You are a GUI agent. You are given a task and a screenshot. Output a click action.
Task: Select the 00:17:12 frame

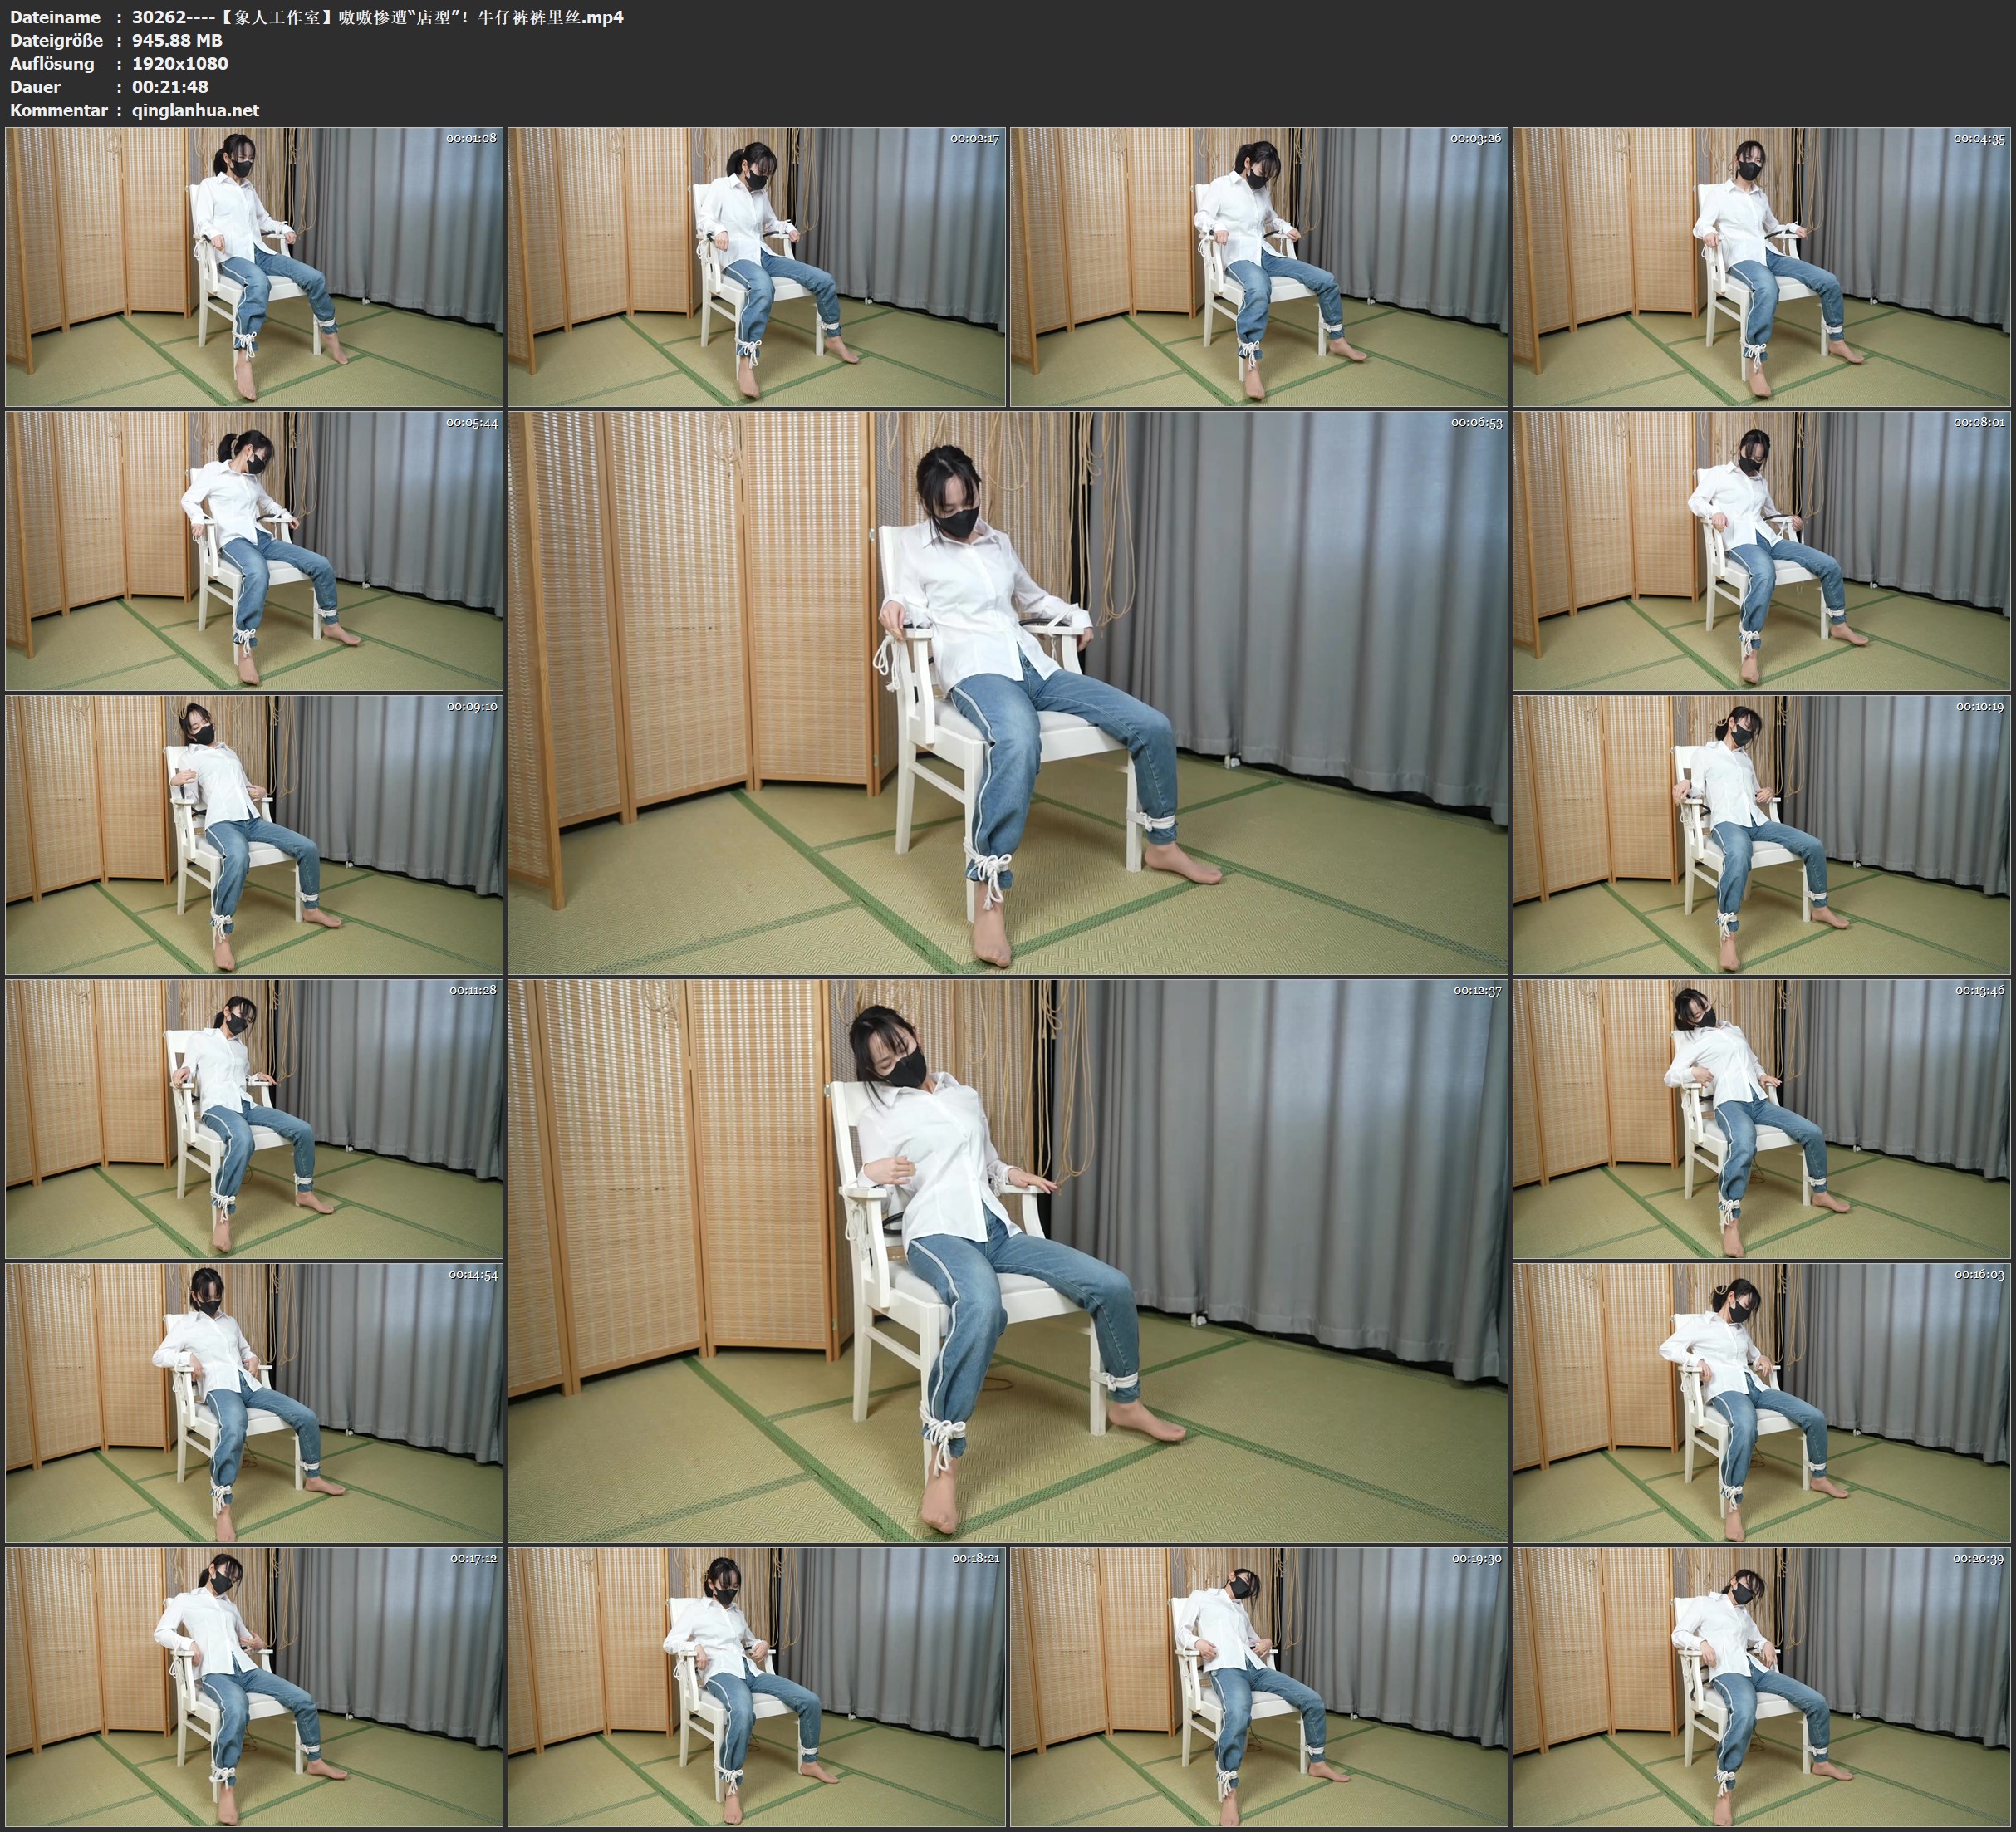point(254,1686)
